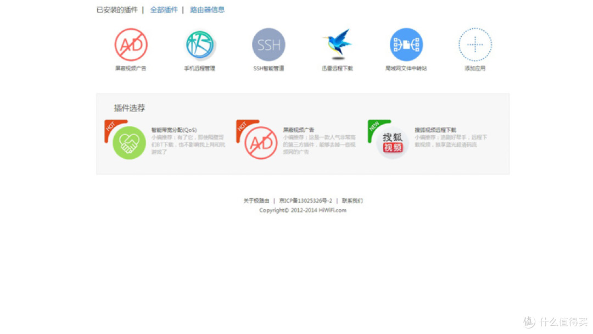Image resolution: width=593 pixels, height=334 pixels.
Task: Open the 迅雷远程下载 bird icon
Action: click(337, 44)
